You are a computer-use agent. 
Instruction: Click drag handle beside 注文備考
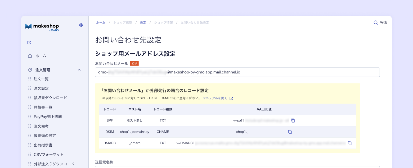tap(29, 126)
